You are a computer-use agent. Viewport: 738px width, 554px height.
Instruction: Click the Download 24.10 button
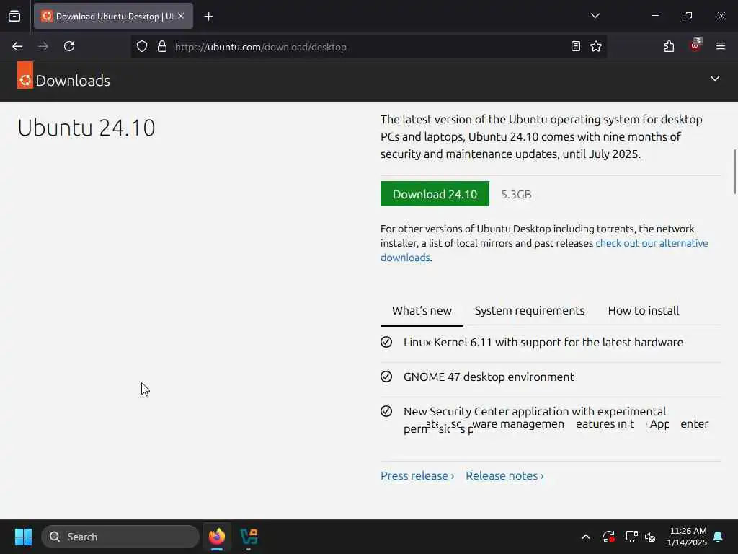coord(435,194)
